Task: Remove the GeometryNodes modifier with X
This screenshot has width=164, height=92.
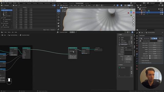Action: (x=160, y=39)
